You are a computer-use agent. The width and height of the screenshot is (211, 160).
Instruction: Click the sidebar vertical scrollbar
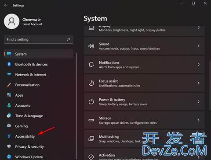(x=76, y=106)
